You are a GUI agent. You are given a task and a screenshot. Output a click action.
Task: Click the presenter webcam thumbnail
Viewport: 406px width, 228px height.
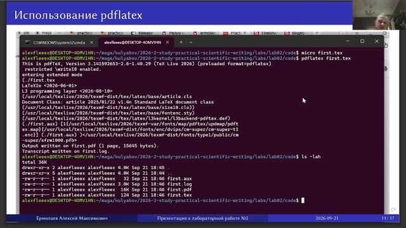pos(379,15)
